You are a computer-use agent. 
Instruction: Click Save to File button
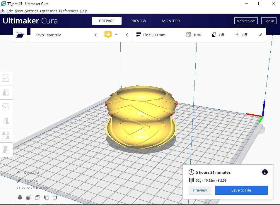coord(241,190)
